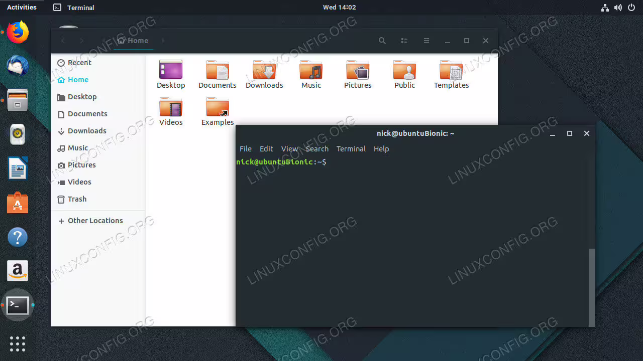Select Downloads in the Files sidebar
This screenshot has height=361, width=643.
pos(98,131)
